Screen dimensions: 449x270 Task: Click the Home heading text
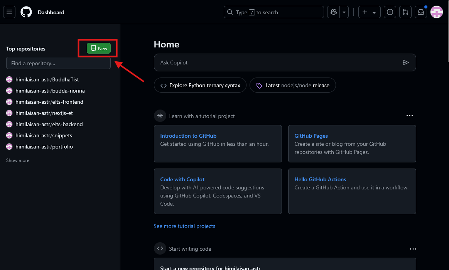click(166, 44)
